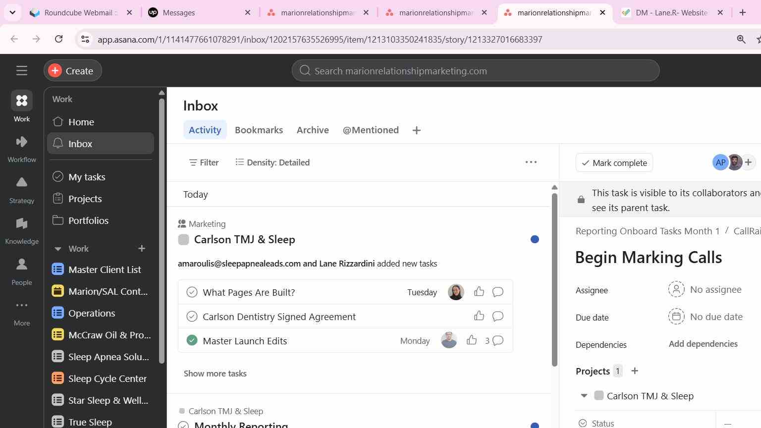The height and width of the screenshot is (428, 761).
Task: Open the People section icon
Action: click(22, 265)
